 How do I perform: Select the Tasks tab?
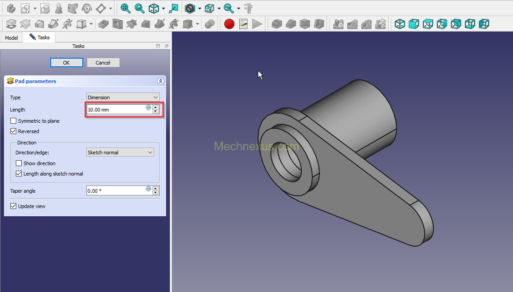pyautogui.click(x=40, y=37)
